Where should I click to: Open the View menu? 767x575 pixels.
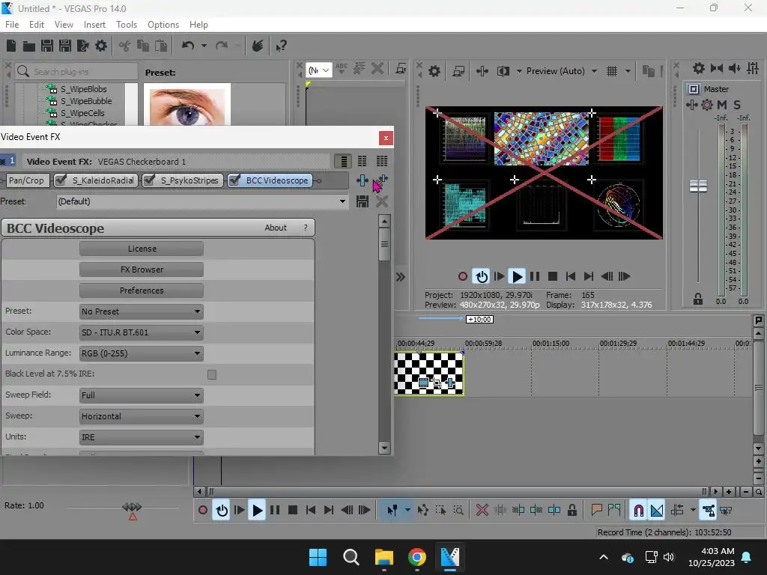coord(64,25)
